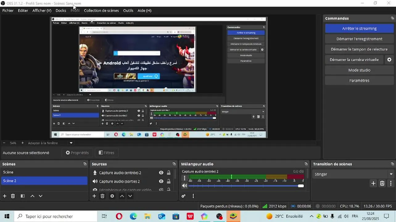Open audio mixer menu dots at bottom

(x=193, y=196)
